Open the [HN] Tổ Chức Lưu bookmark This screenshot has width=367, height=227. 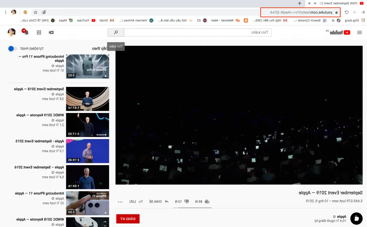point(37,20)
